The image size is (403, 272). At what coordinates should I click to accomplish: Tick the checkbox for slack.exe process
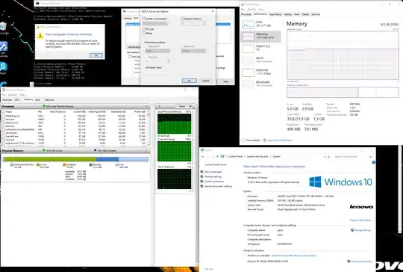coord(3,140)
